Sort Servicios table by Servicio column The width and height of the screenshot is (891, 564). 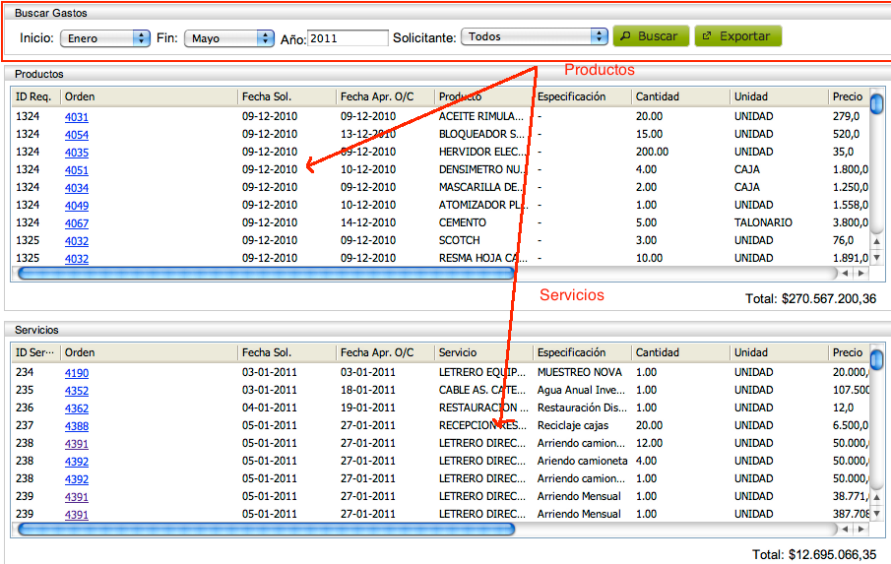pos(483,352)
